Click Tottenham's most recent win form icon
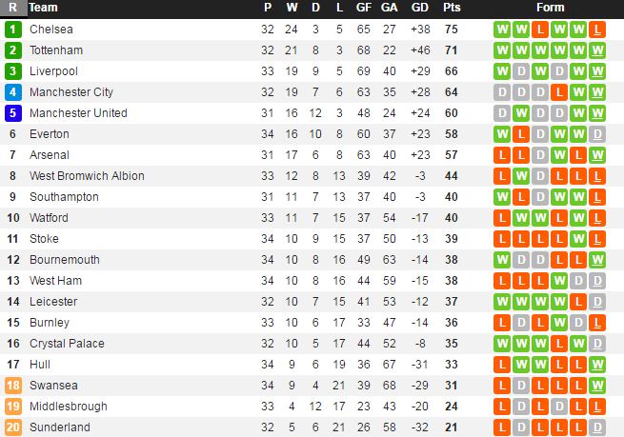624x437 pixels. point(597,50)
